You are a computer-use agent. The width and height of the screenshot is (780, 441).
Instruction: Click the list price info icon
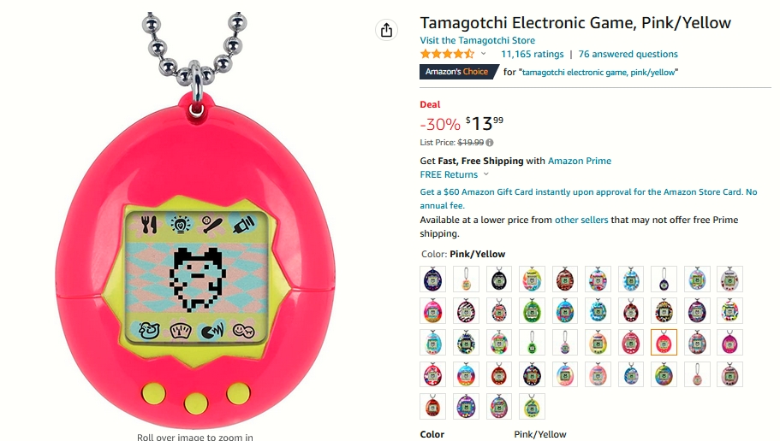click(490, 143)
